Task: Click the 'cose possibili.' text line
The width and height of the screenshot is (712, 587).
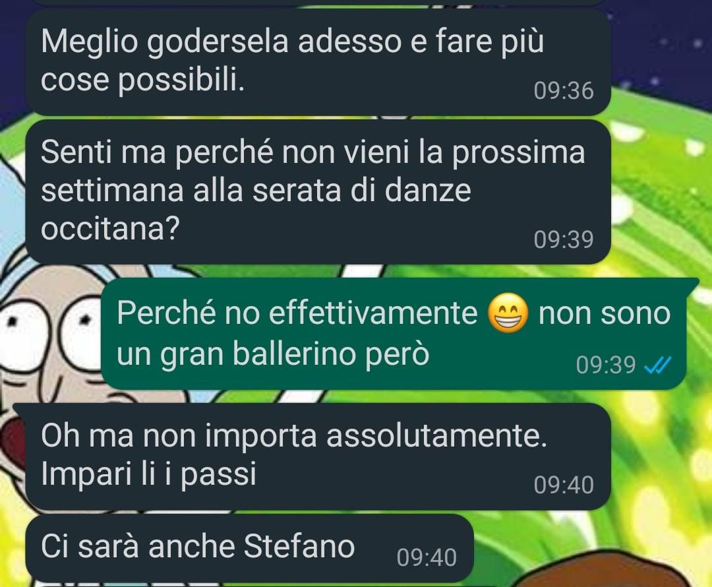Action: click(142, 81)
